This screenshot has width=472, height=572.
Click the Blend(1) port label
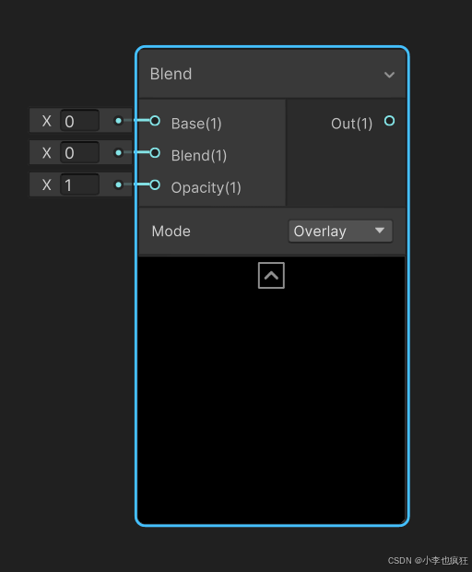point(199,156)
